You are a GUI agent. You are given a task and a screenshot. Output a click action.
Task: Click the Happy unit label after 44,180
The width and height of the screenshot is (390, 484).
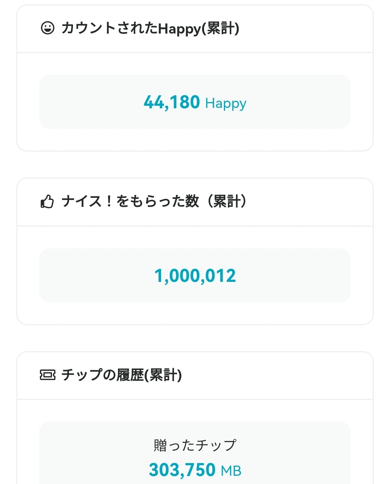tap(226, 104)
